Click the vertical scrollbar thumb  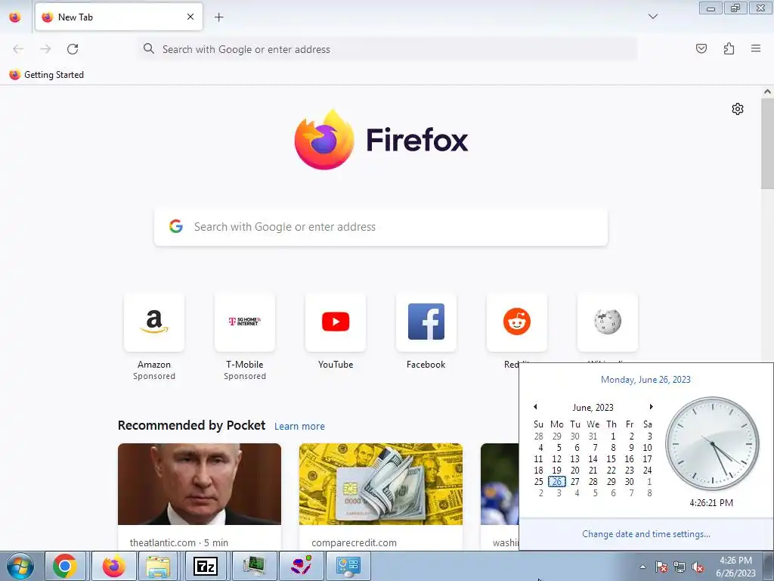767,143
